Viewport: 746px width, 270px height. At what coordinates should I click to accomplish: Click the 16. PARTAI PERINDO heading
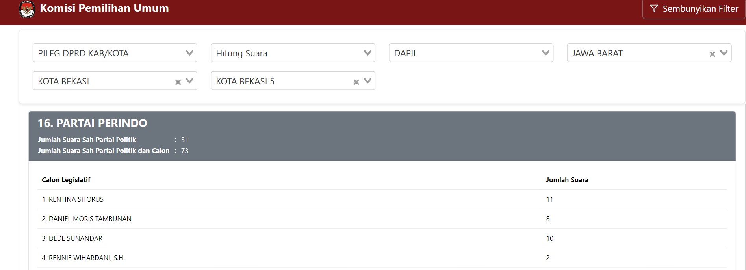(92, 123)
